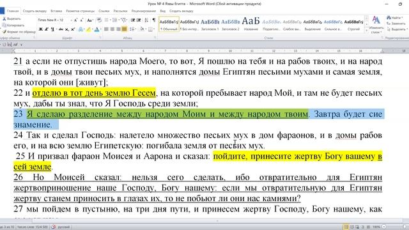Toggle justified alignment
Image resolution: width=409 pixels, height=230 pixels.
pyautogui.click(x=124, y=29)
